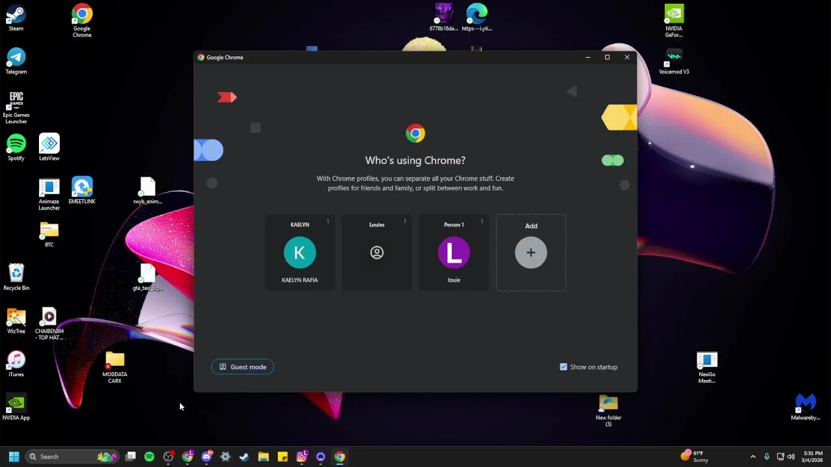This screenshot has height=467, width=831.
Task: Select the gta_taxi file on desktop
Action: pos(147,278)
